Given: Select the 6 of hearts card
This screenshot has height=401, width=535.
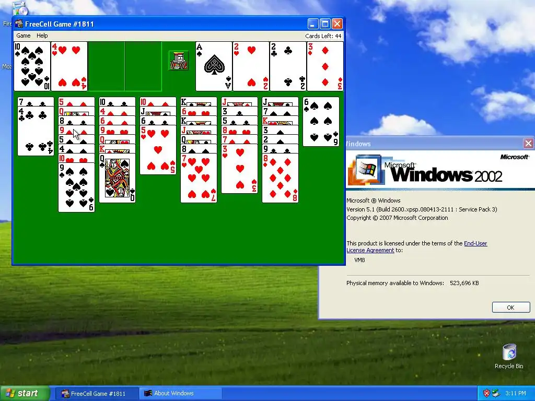Looking at the screenshot, I should [199, 111].
